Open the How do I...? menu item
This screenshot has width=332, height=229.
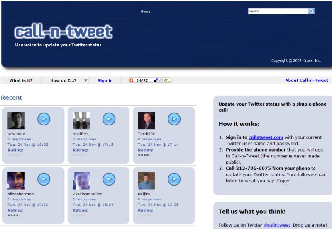click(x=63, y=80)
